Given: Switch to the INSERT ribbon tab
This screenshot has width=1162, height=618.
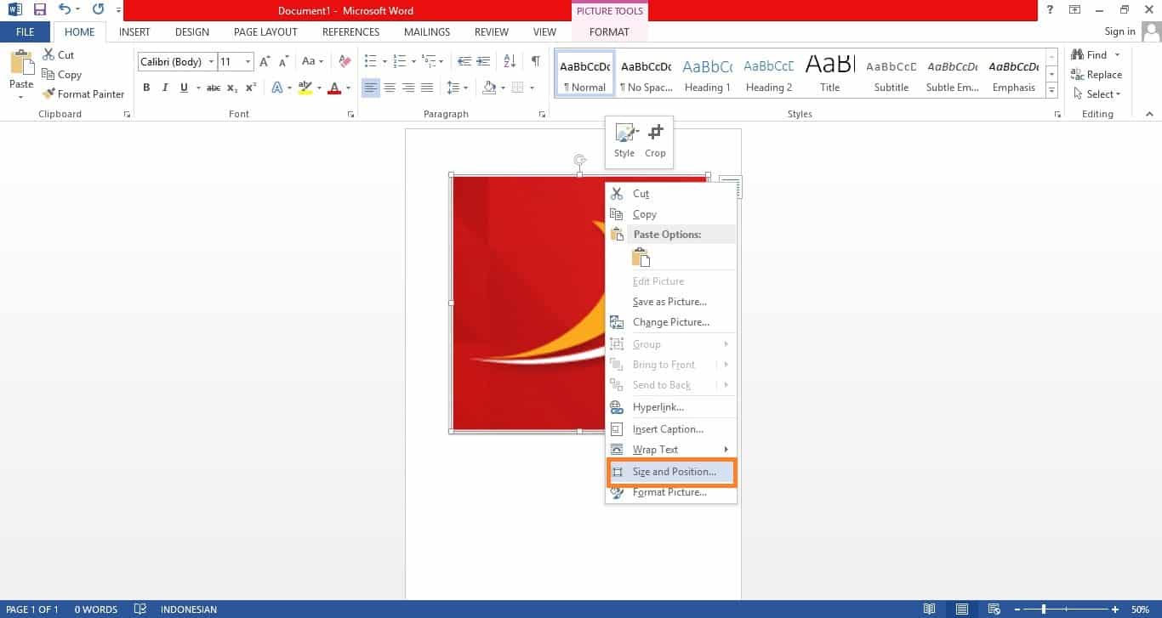Looking at the screenshot, I should click(134, 31).
